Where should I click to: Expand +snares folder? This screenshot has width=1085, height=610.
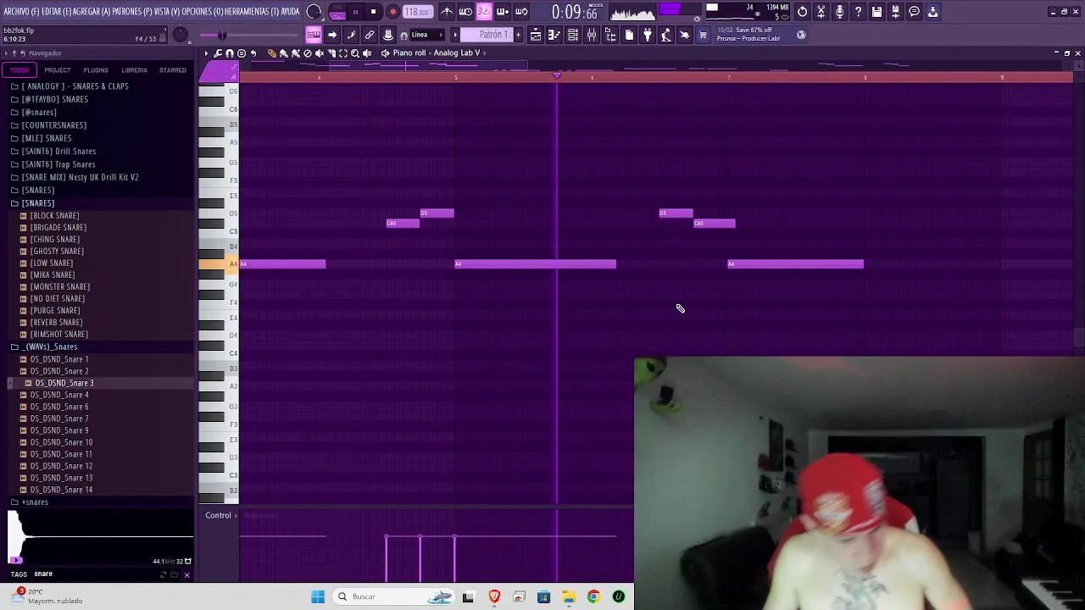click(x=35, y=502)
